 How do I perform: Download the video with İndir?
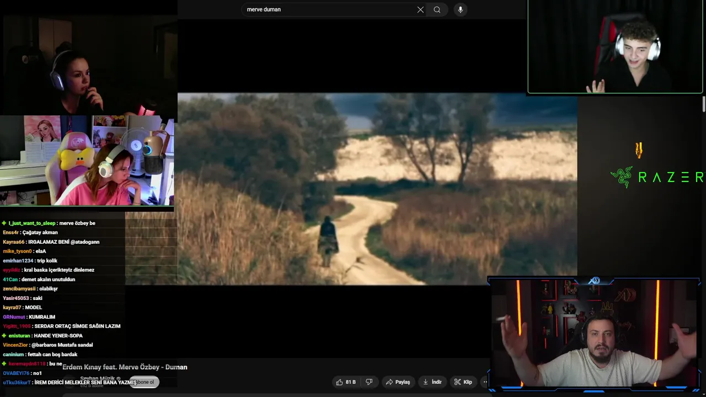click(432, 382)
